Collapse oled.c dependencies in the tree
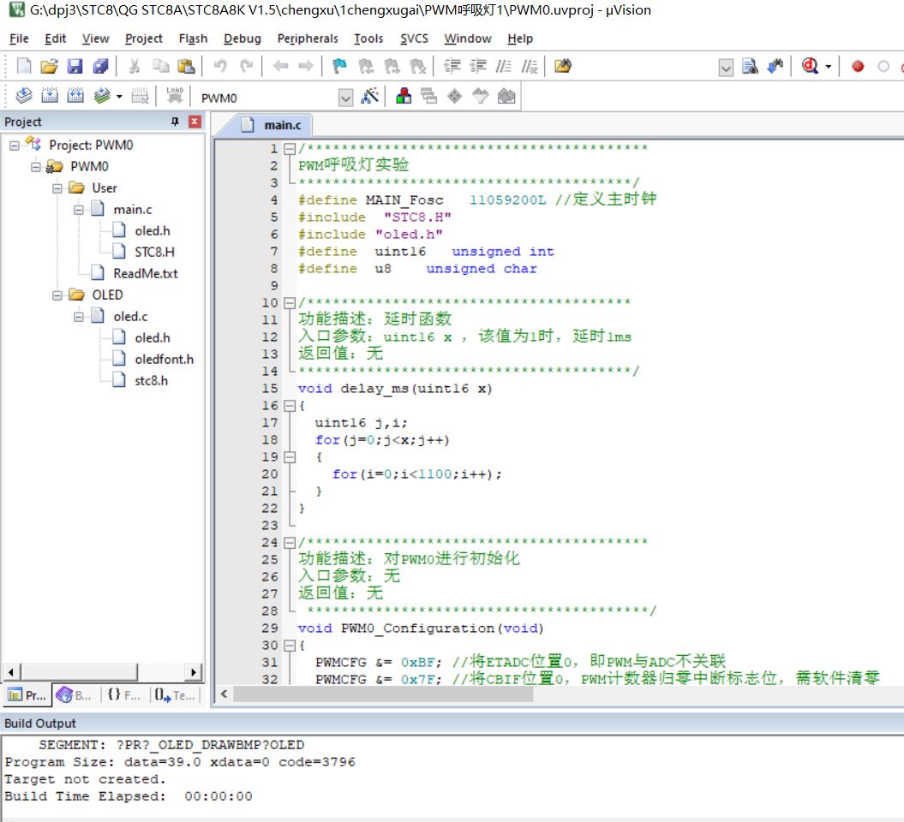The height and width of the screenshot is (822, 904). pos(79,317)
